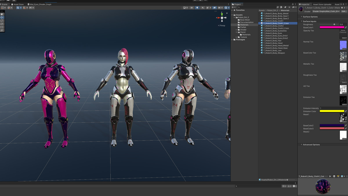The width and height of the screenshot is (348, 196).
Task: Toggle scene audio in Scene toolbar
Action: pos(203,8)
